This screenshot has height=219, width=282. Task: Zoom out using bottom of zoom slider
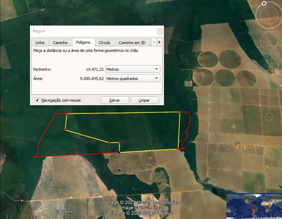click(x=269, y=116)
